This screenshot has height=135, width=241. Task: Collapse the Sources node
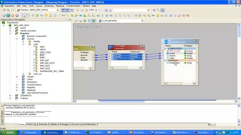17,39
